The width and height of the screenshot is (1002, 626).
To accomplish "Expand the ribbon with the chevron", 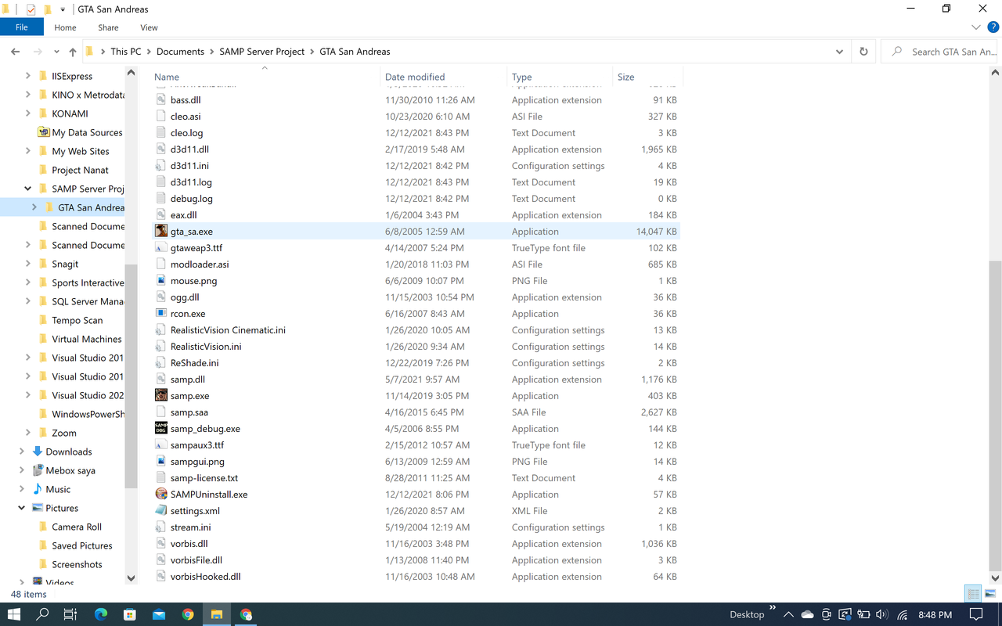I will click(975, 27).
